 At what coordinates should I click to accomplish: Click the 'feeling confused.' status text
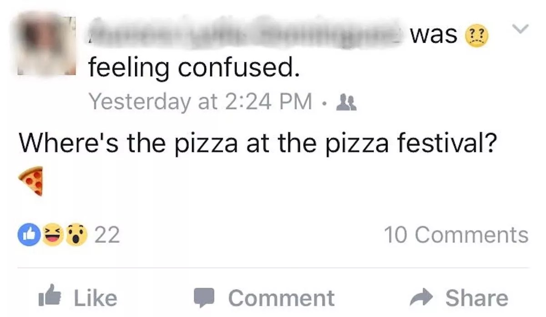(x=194, y=68)
